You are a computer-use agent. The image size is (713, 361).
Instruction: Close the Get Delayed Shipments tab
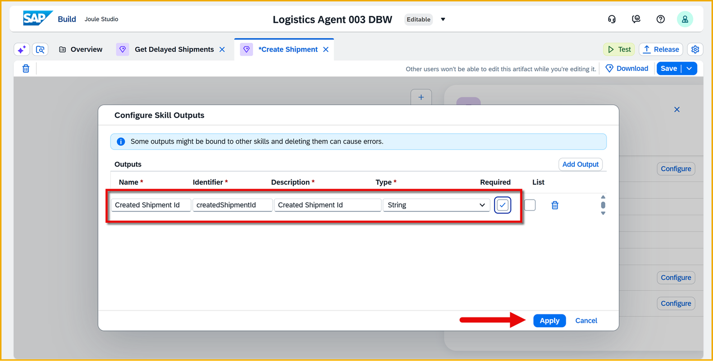tap(222, 50)
